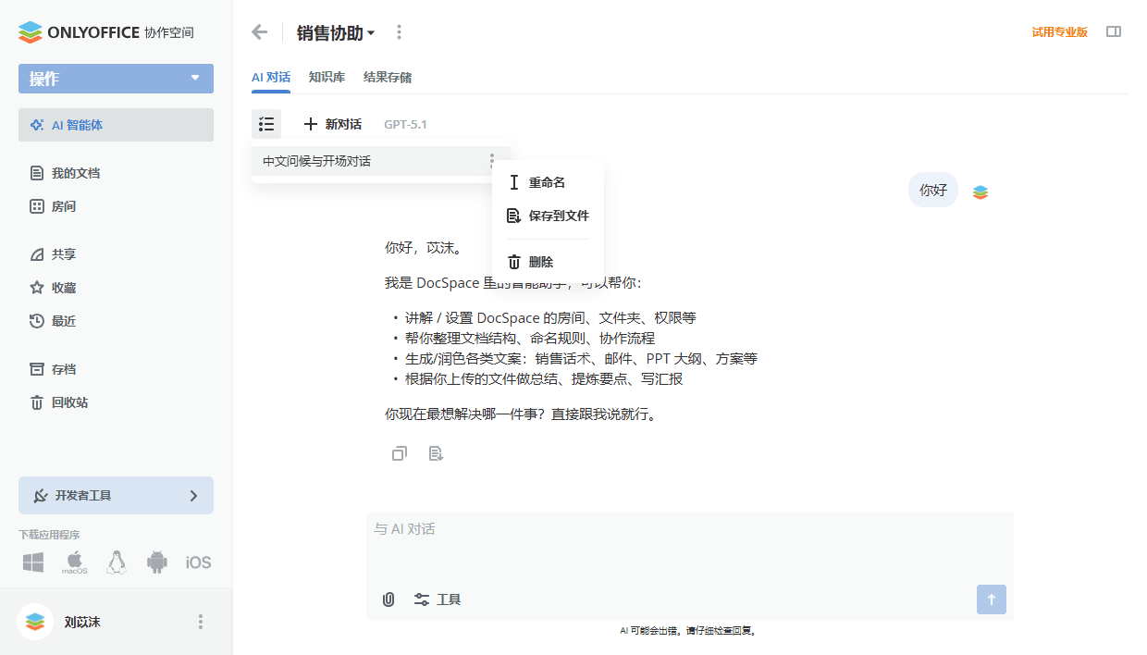Select 删除 from the context menu
This screenshot has width=1147, height=655.
(541, 261)
